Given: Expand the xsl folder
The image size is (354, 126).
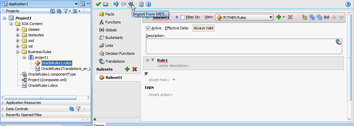Looking at the screenshot, I should [18, 47].
